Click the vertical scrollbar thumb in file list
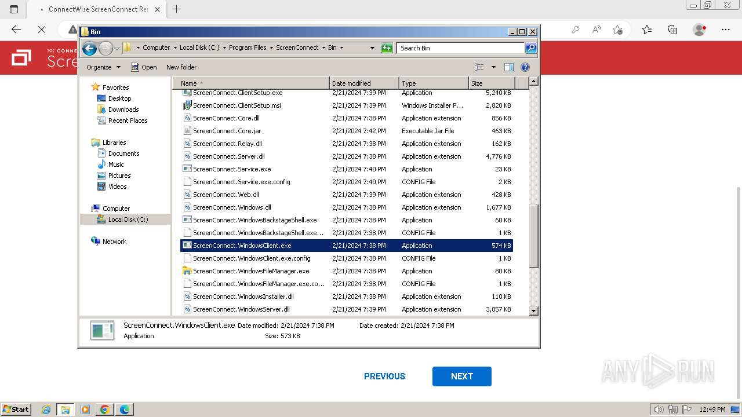Screen dimensions: 742x417 [534, 235]
